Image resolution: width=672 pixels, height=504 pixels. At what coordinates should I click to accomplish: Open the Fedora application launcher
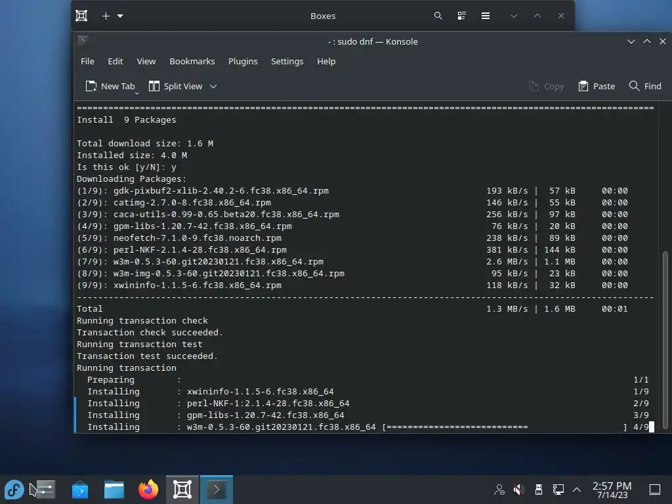(14, 490)
